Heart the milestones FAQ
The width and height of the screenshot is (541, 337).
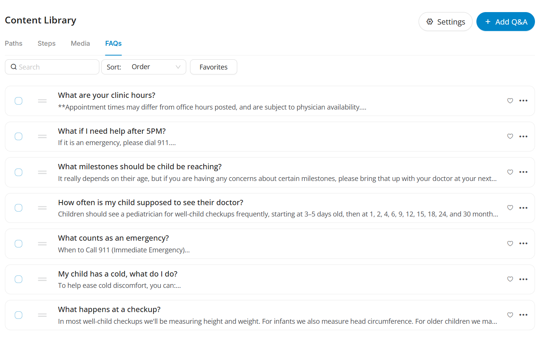point(510,172)
